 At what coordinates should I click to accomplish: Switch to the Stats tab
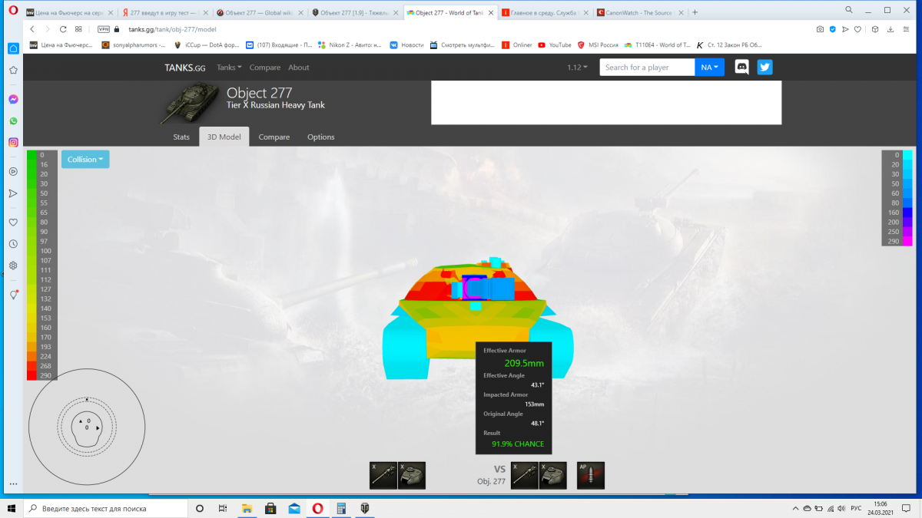click(x=181, y=137)
